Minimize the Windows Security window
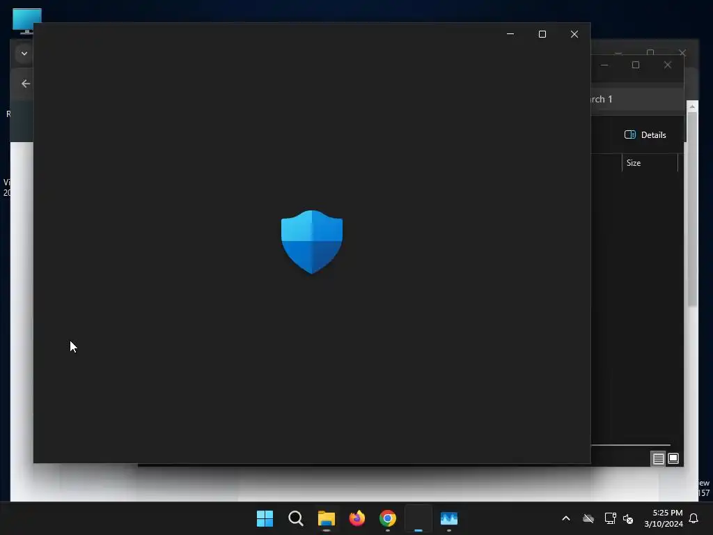 click(x=510, y=34)
